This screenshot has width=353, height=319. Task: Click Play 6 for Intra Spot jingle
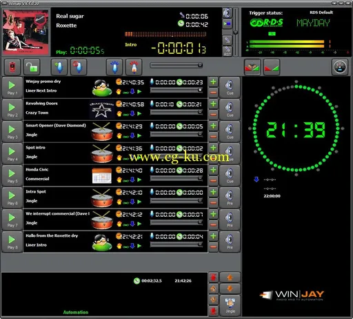(12, 198)
